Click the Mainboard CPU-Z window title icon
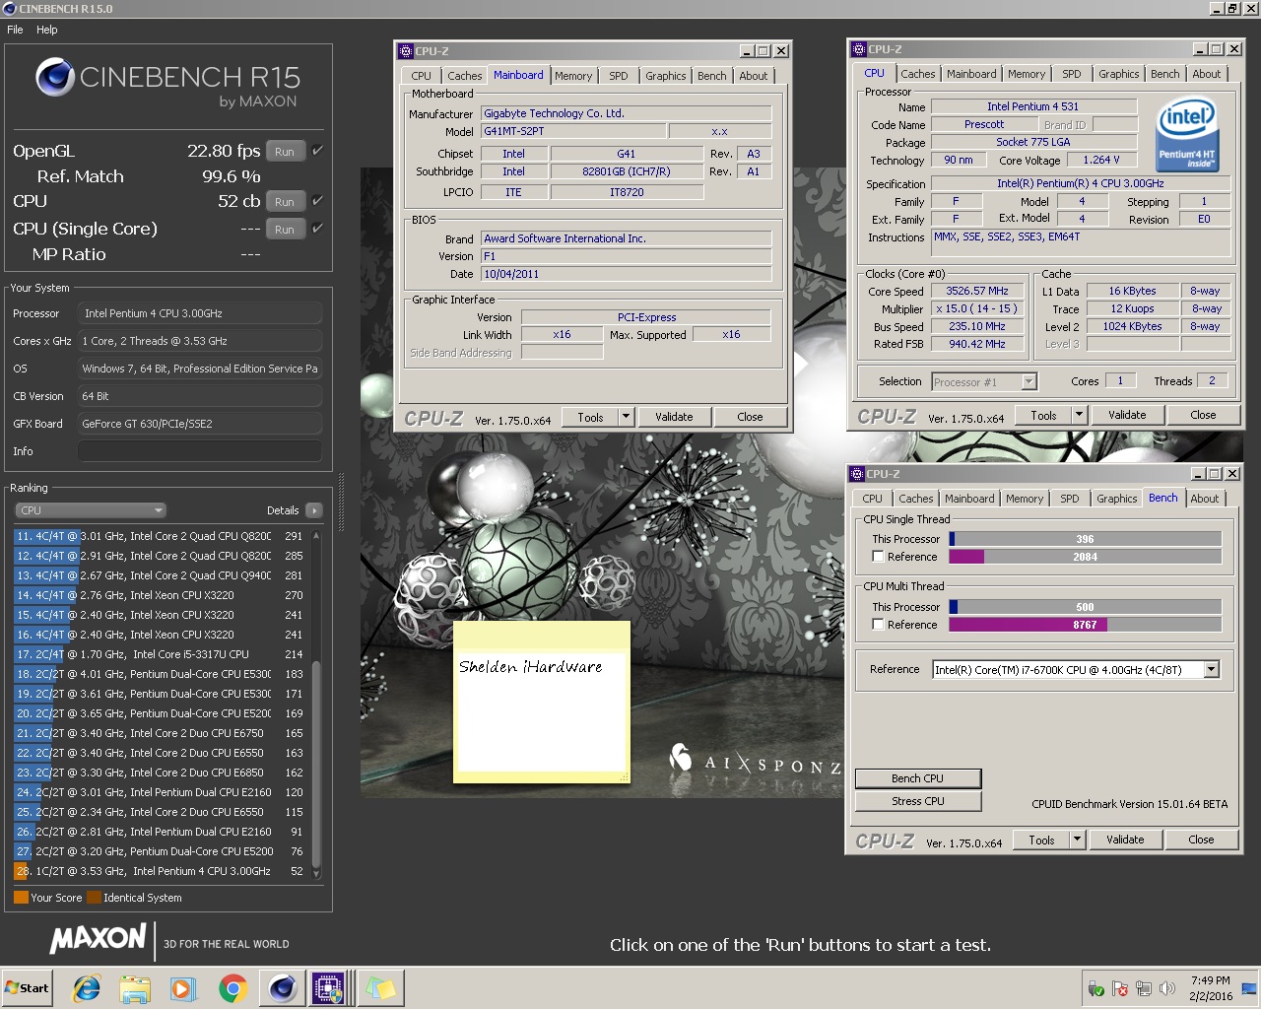 tap(405, 51)
